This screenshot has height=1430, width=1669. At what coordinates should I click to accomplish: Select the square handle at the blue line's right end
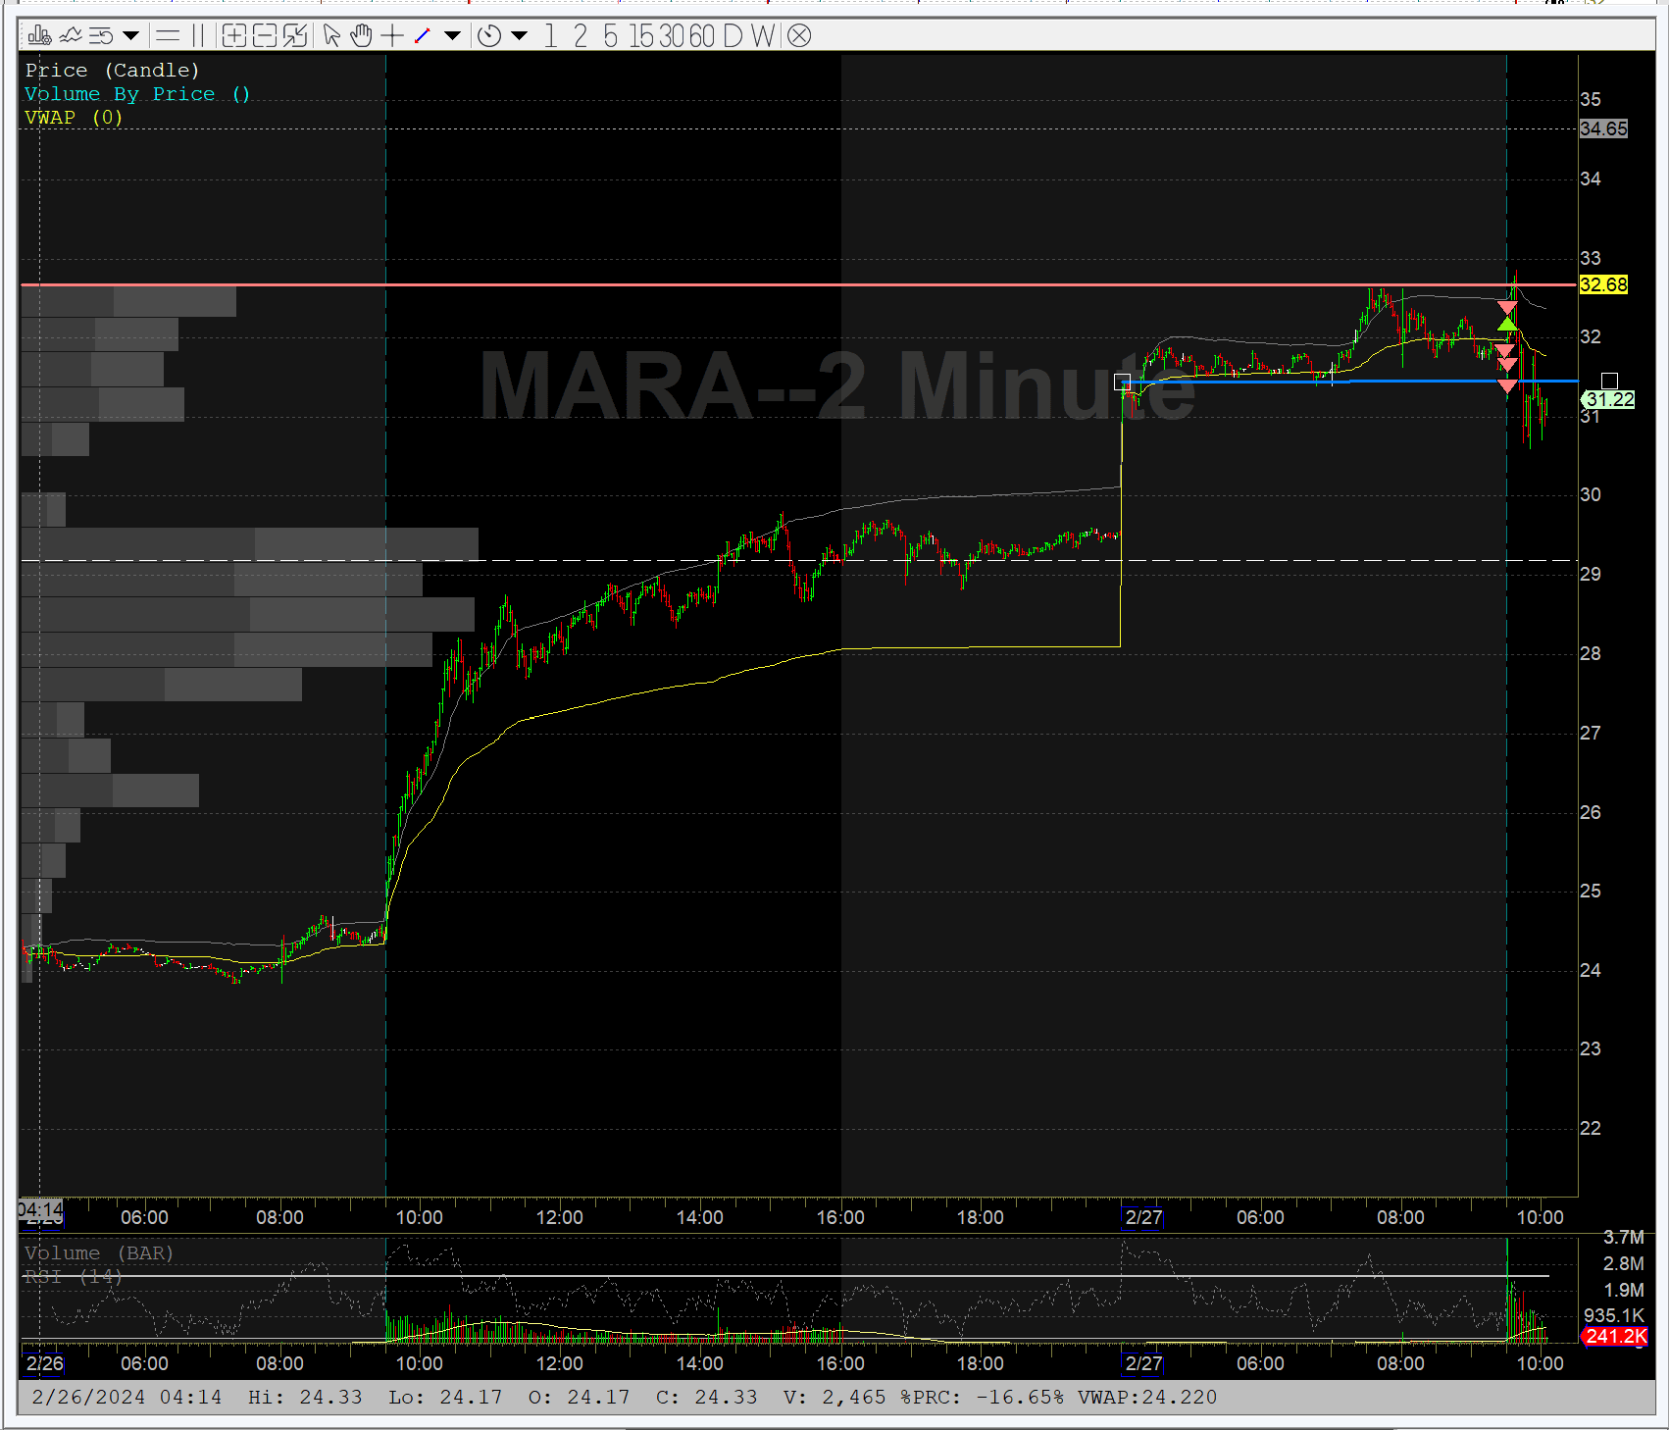click(1609, 381)
